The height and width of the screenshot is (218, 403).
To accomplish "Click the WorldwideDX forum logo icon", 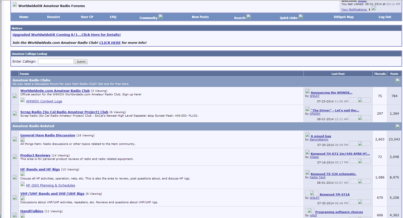I will 15,5.
